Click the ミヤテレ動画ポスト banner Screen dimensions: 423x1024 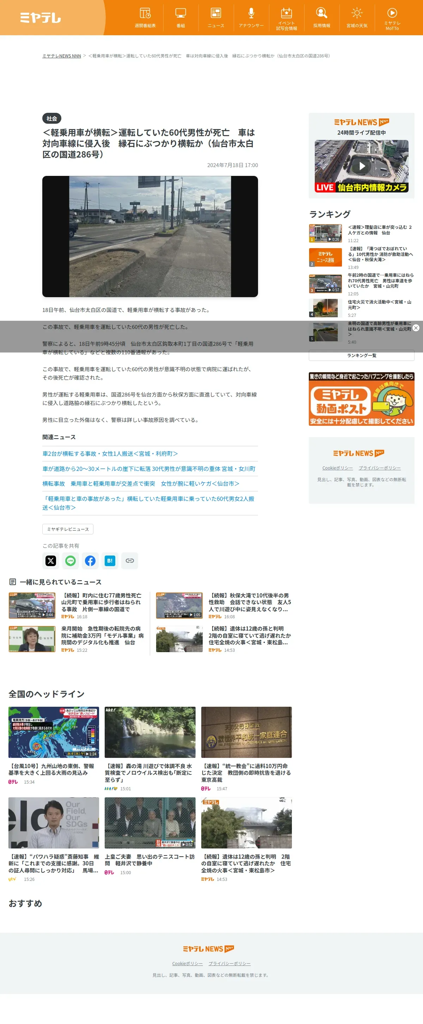(361, 399)
